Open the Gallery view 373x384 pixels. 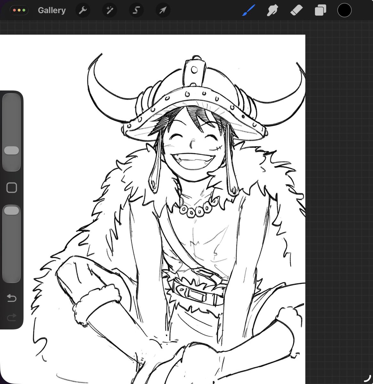[52, 11]
